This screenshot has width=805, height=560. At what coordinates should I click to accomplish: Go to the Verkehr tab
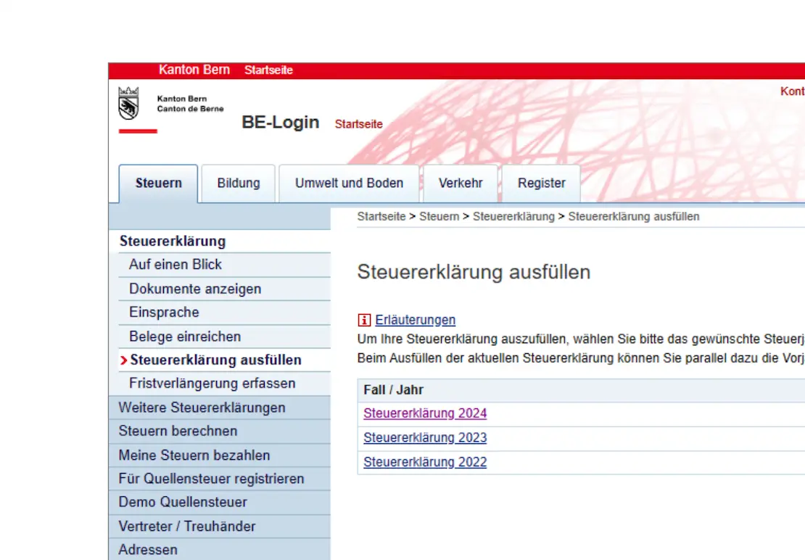tap(461, 184)
